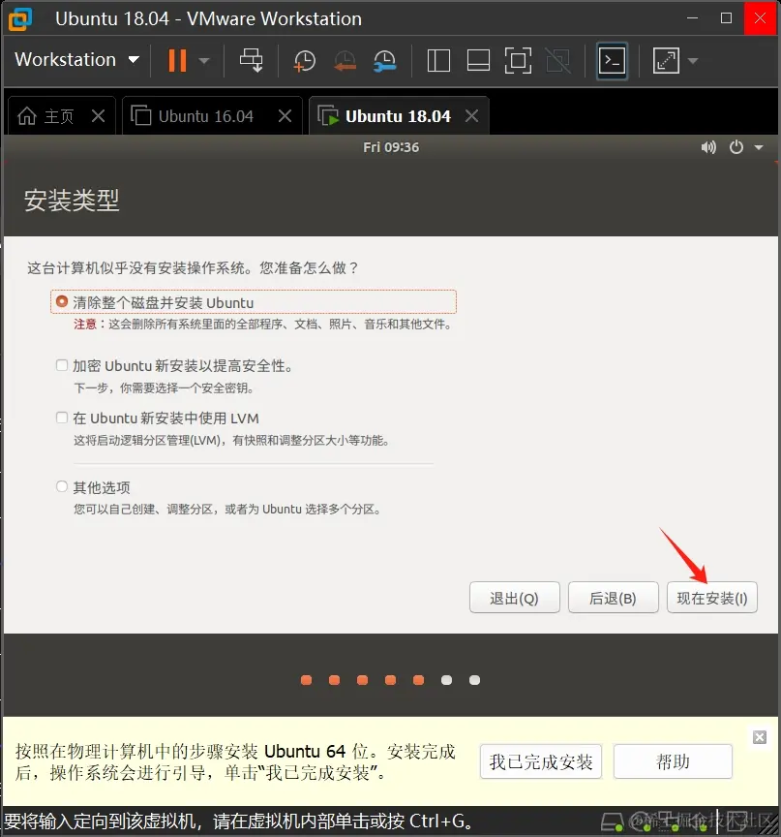Select the 其他选项 radio option
The width and height of the screenshot is (781, 837).
point(62,486)
